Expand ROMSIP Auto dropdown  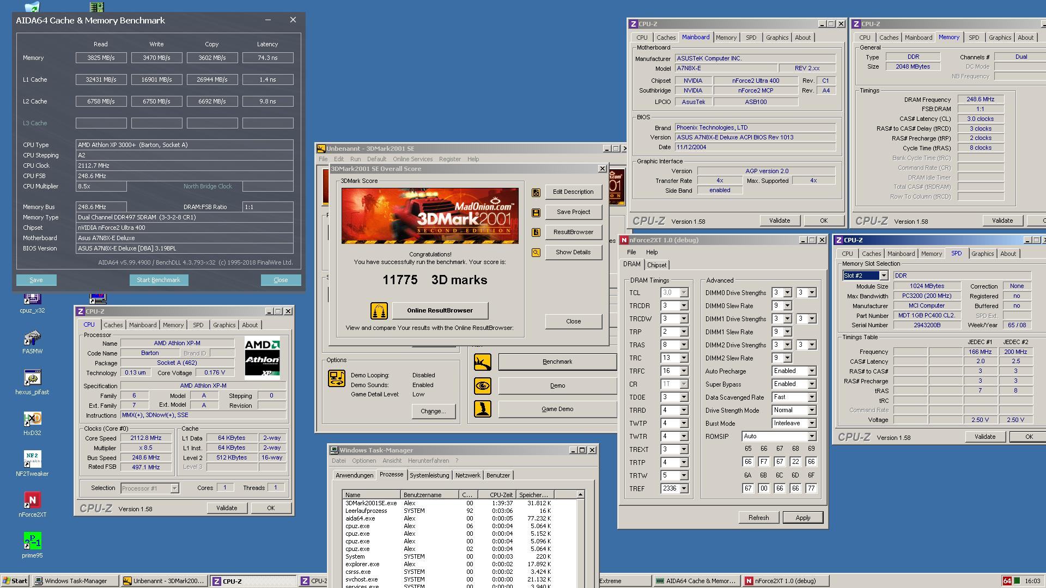pyautogui.click(x=811, y=437)
